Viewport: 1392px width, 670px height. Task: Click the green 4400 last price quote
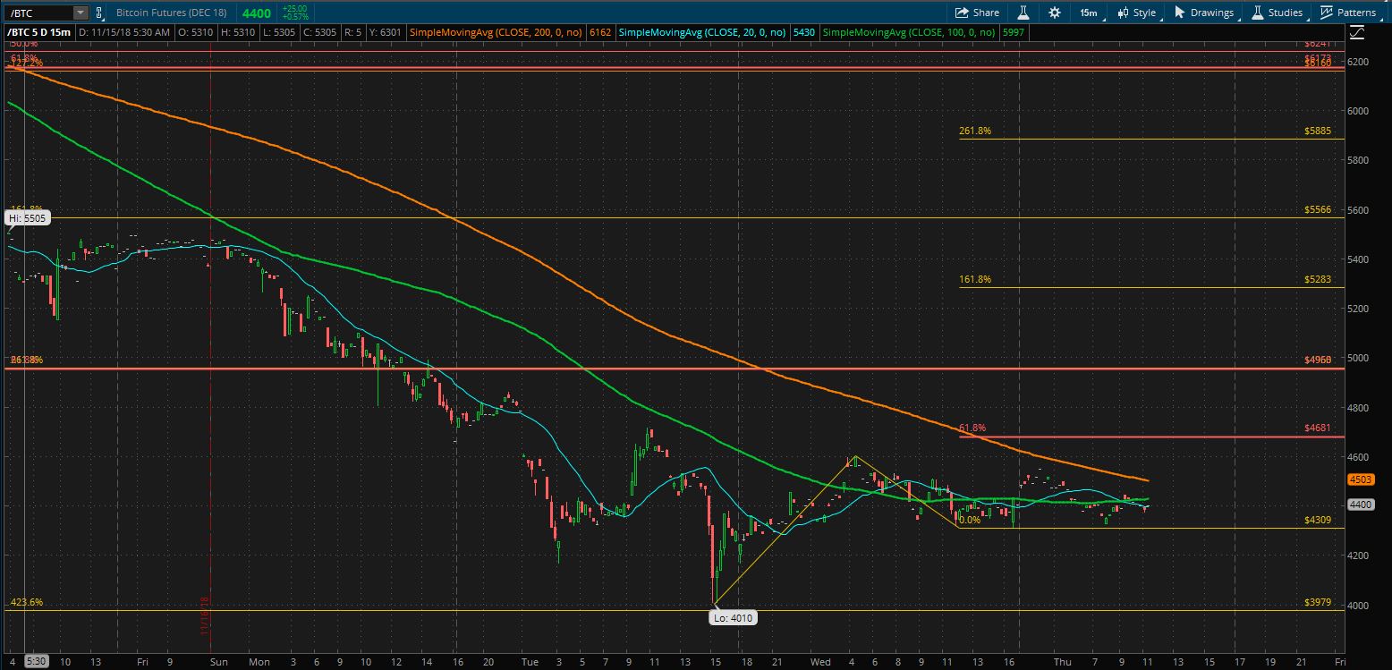pos(258,12)
